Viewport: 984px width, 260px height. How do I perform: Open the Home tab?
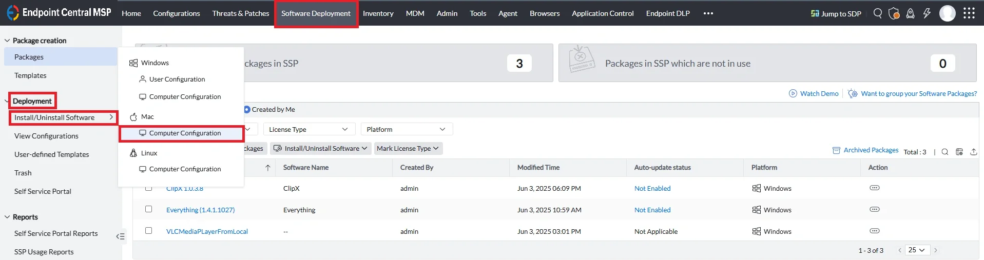pos(131,13)
